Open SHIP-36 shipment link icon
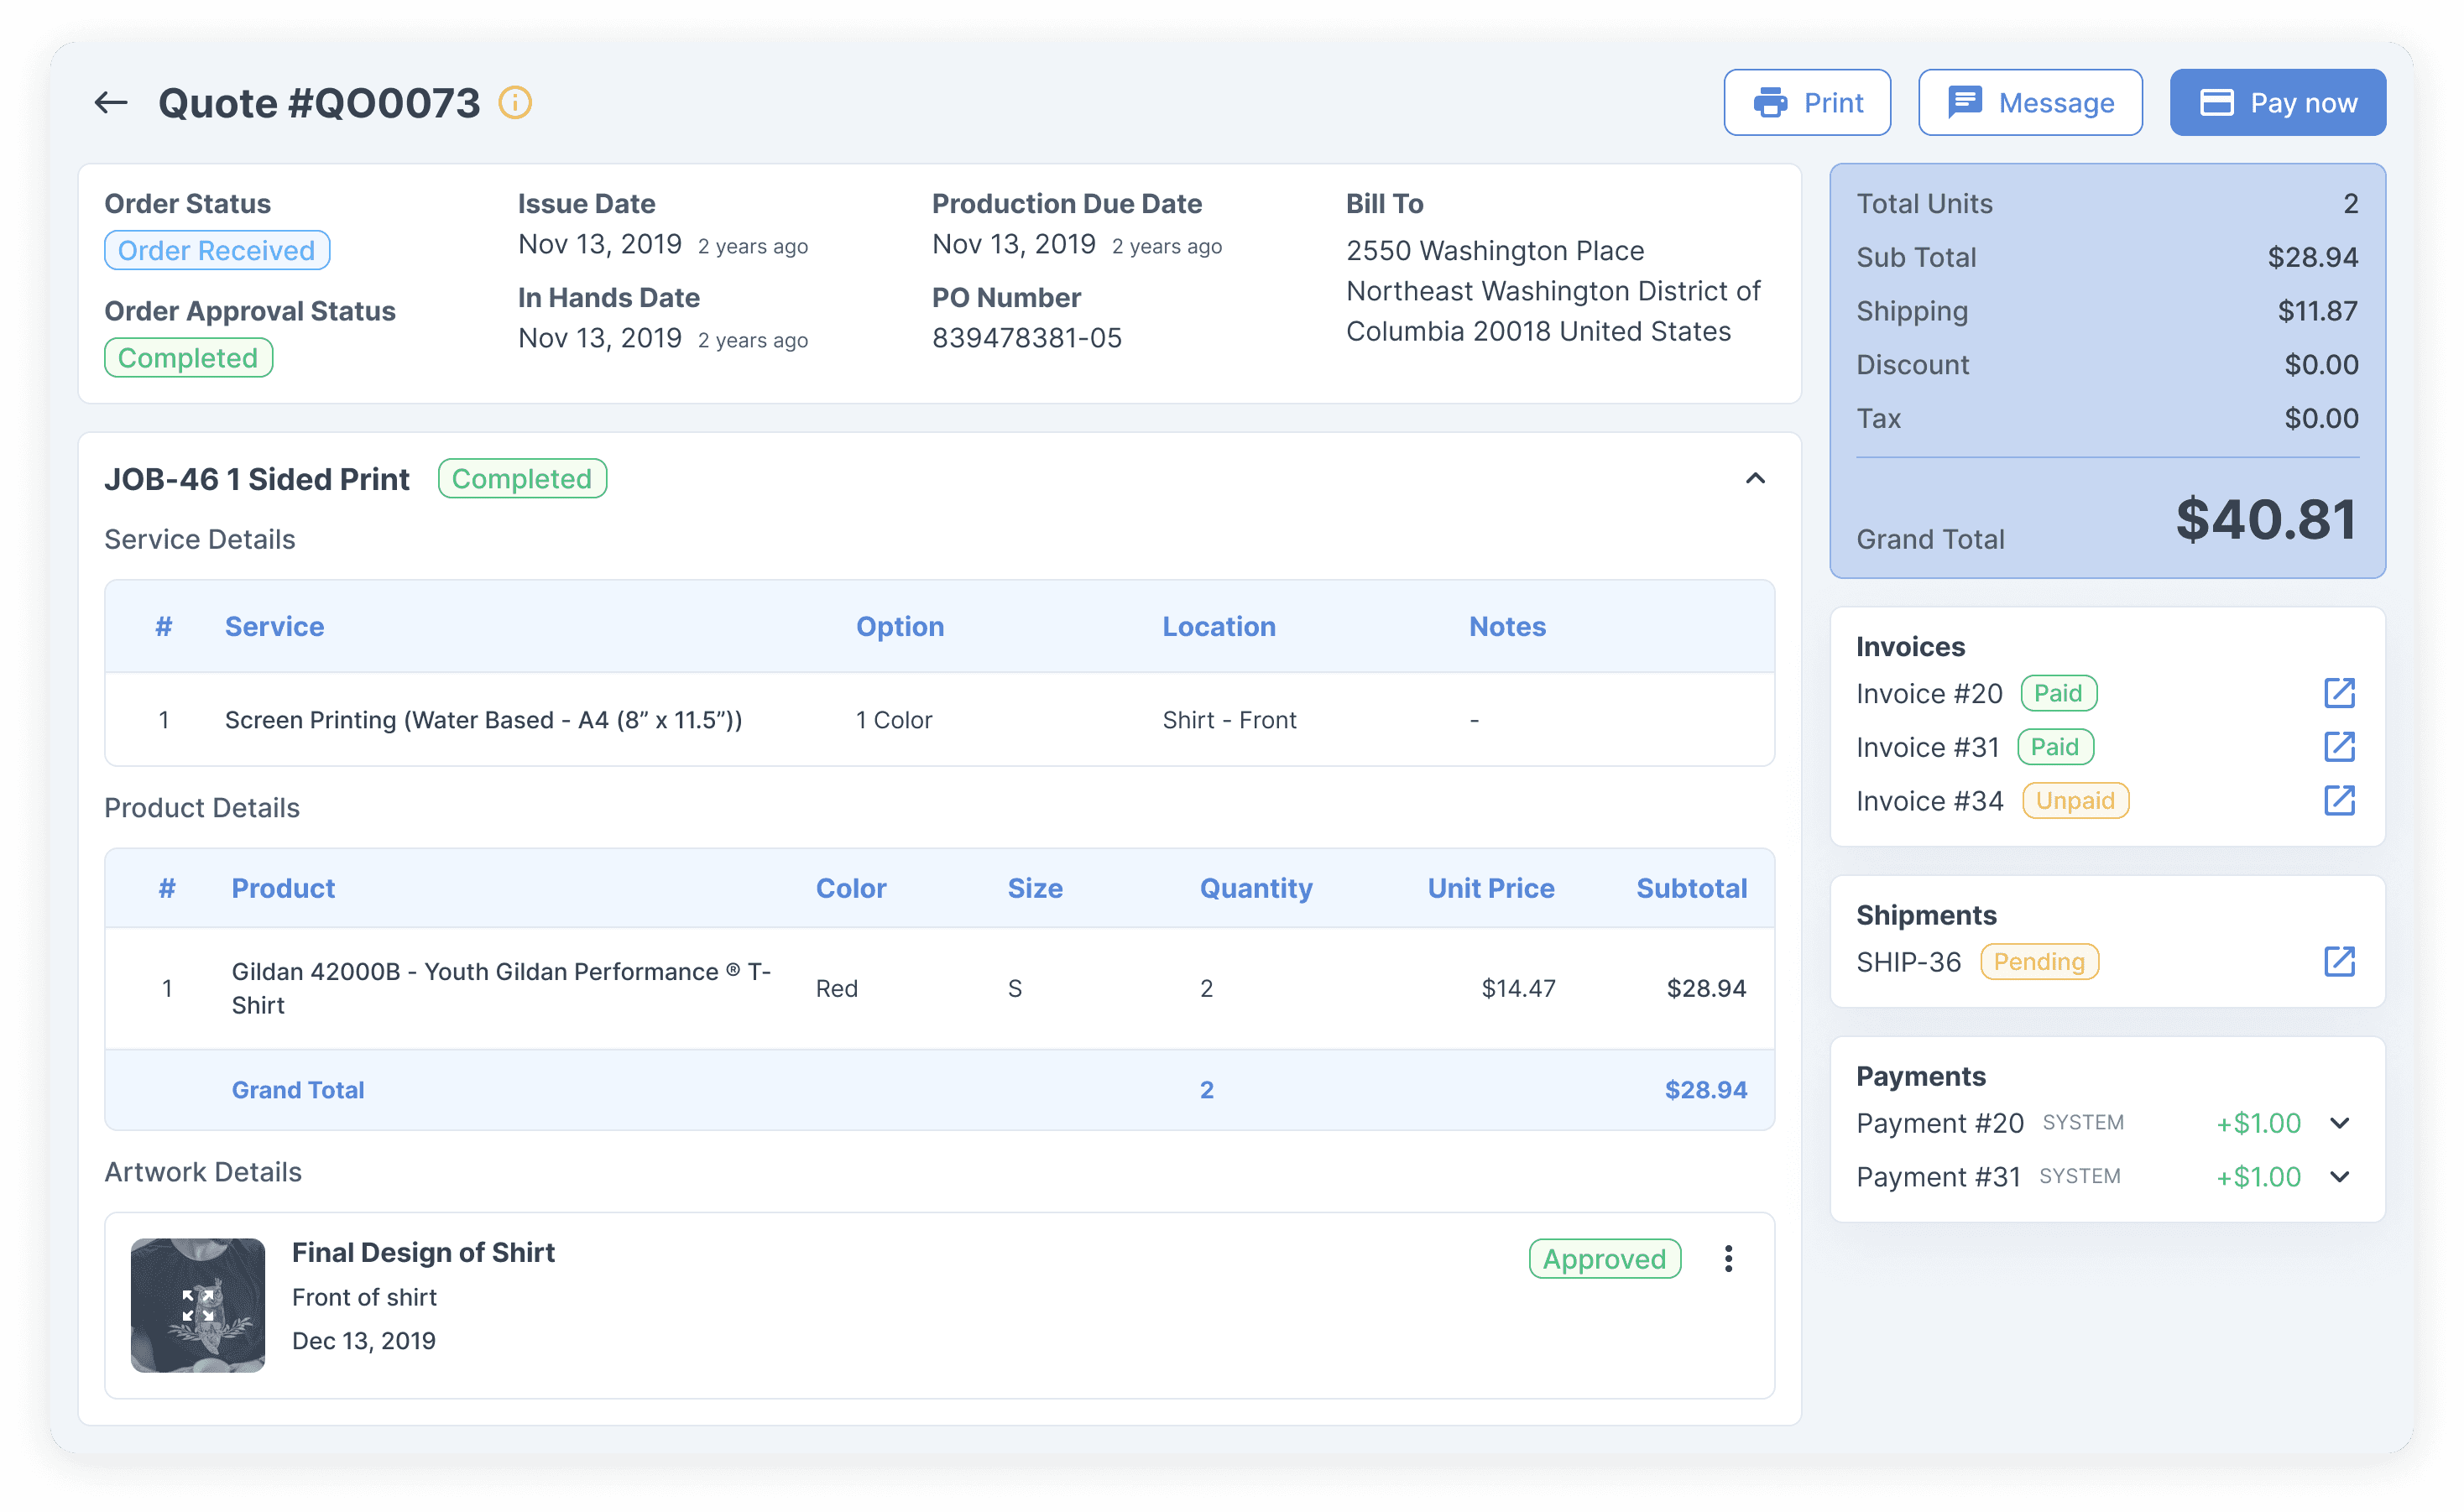This screenshot has height=1512, width=2464. point(2339,962)
